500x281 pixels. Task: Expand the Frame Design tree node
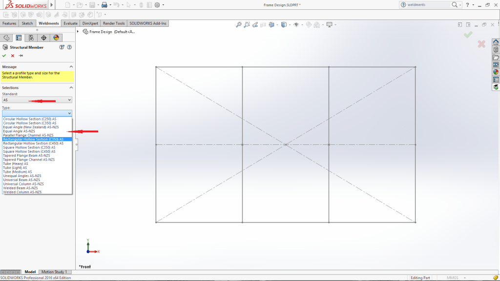coord(79,32)
